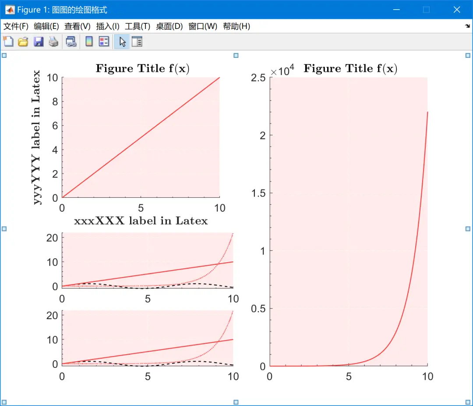Click the 0.5 tick label on the right plot
This screenshot has width=473, height=406.
pyautogui.click(x=258, y=309)
